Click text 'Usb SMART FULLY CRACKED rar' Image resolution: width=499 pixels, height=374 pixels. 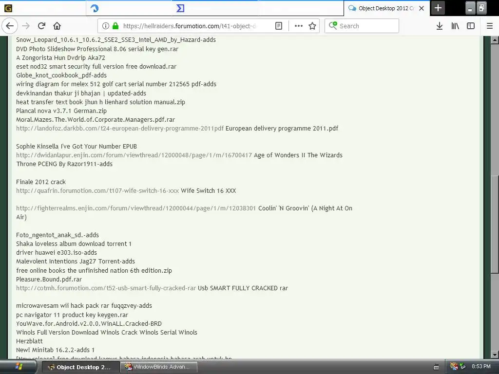tap(243, 288)
